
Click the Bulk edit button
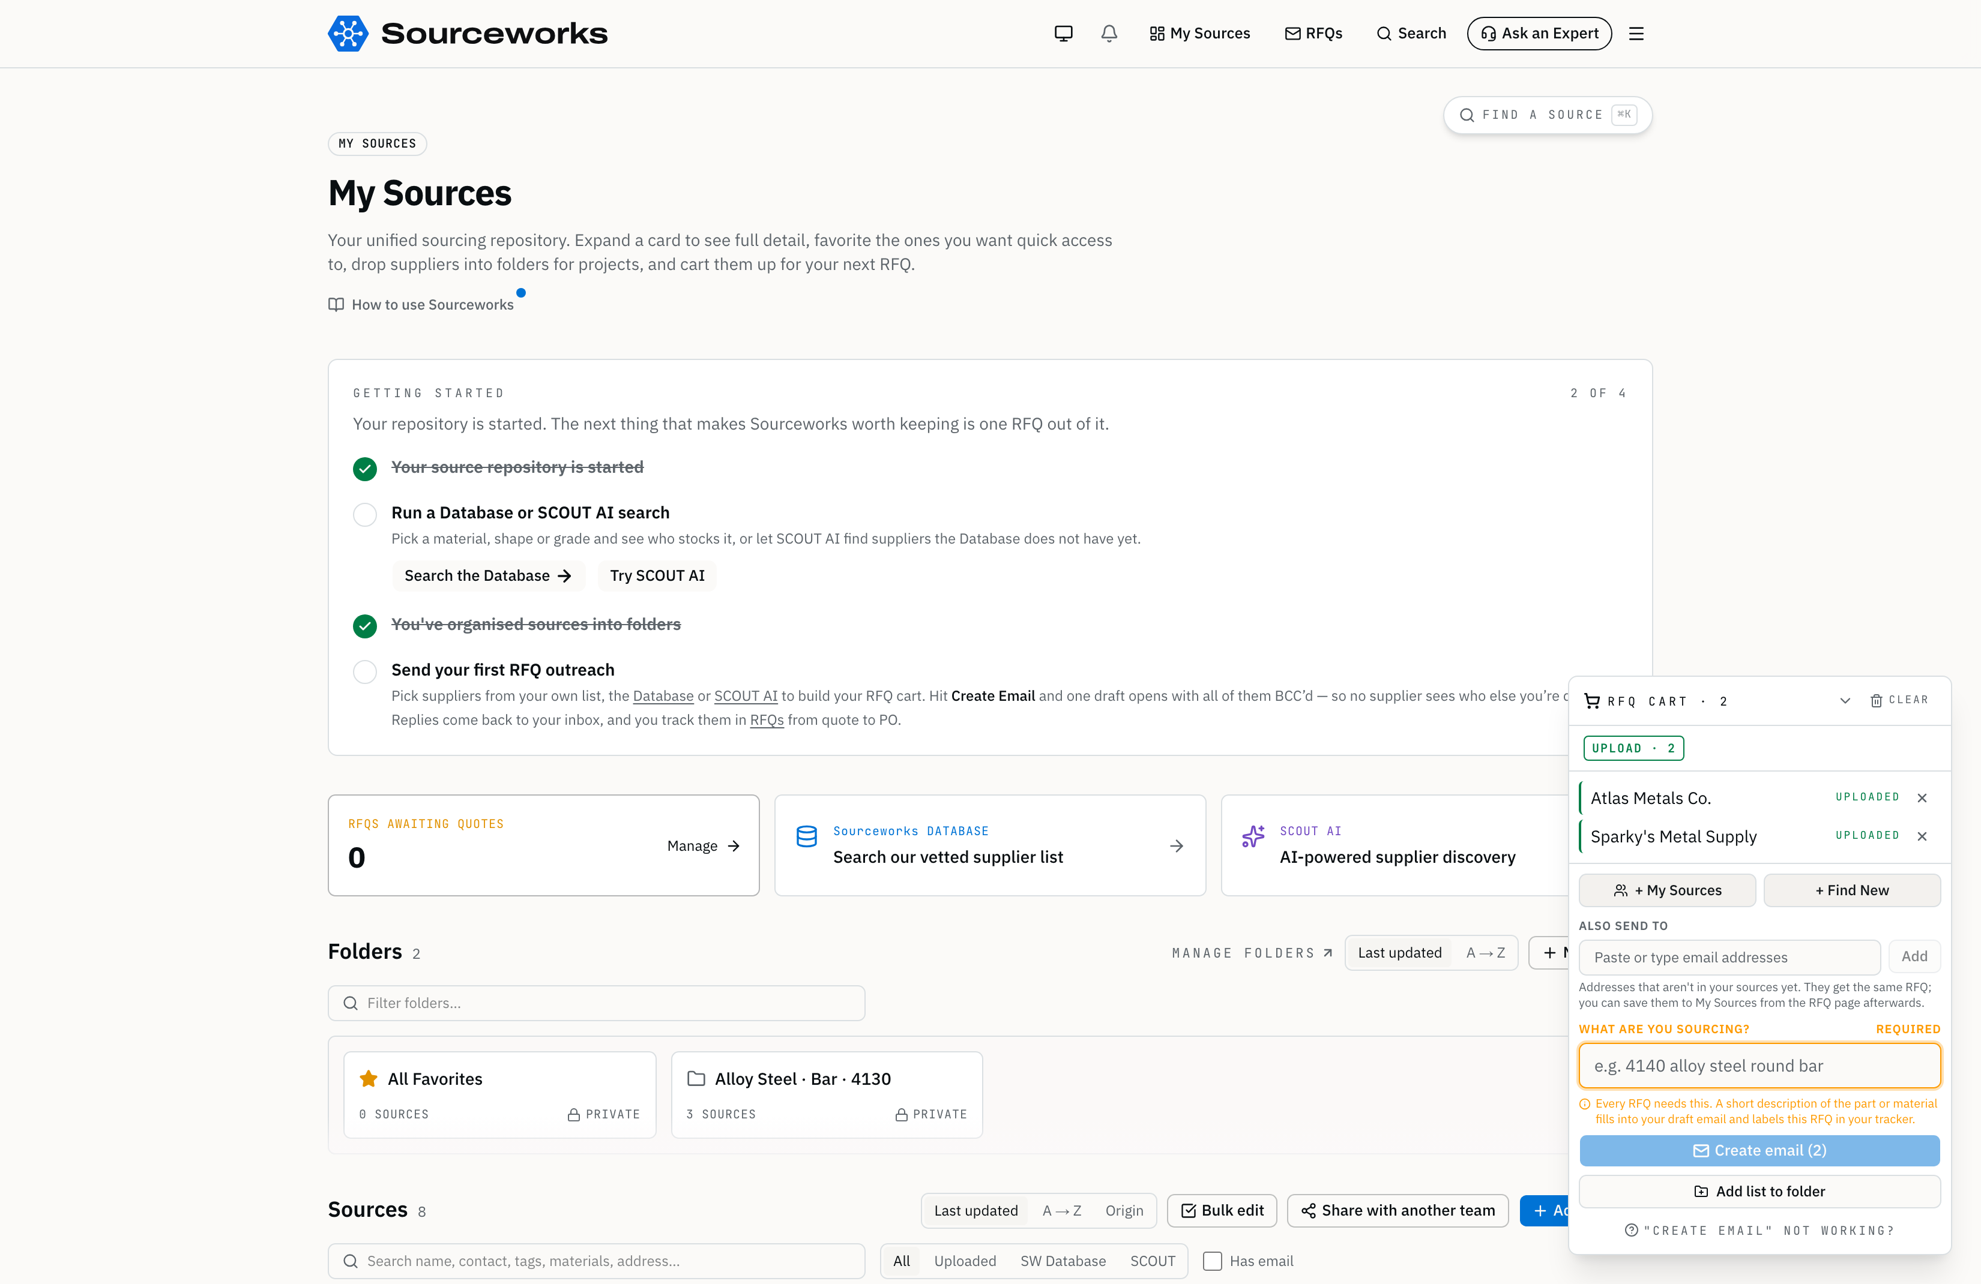1222,1211
